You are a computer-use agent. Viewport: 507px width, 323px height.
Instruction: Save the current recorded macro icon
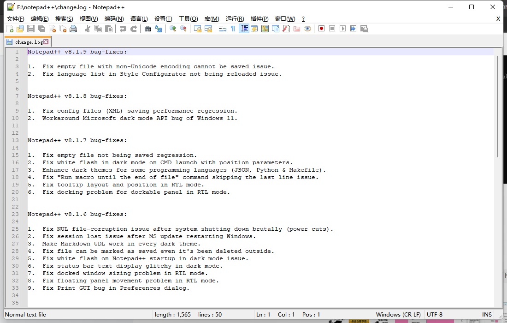(364, 29)
